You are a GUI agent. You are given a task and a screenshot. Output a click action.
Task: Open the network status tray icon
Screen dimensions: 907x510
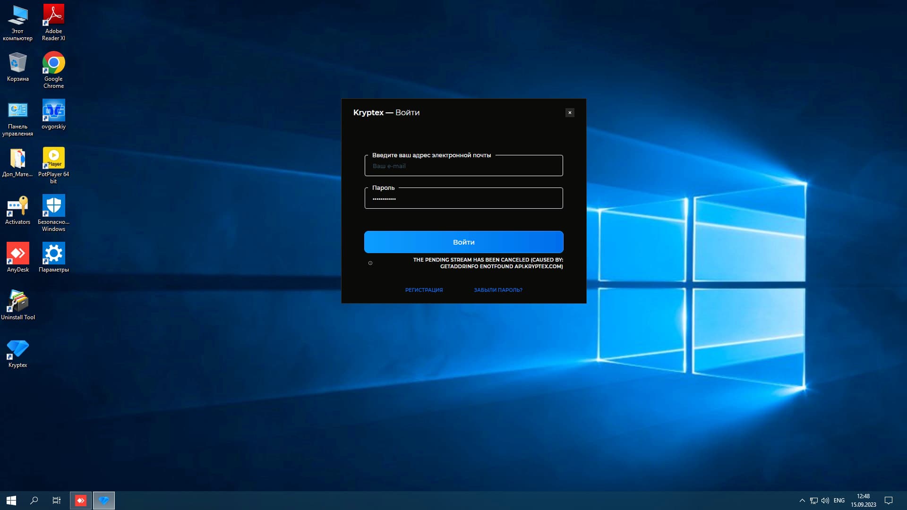pos(814,501)
